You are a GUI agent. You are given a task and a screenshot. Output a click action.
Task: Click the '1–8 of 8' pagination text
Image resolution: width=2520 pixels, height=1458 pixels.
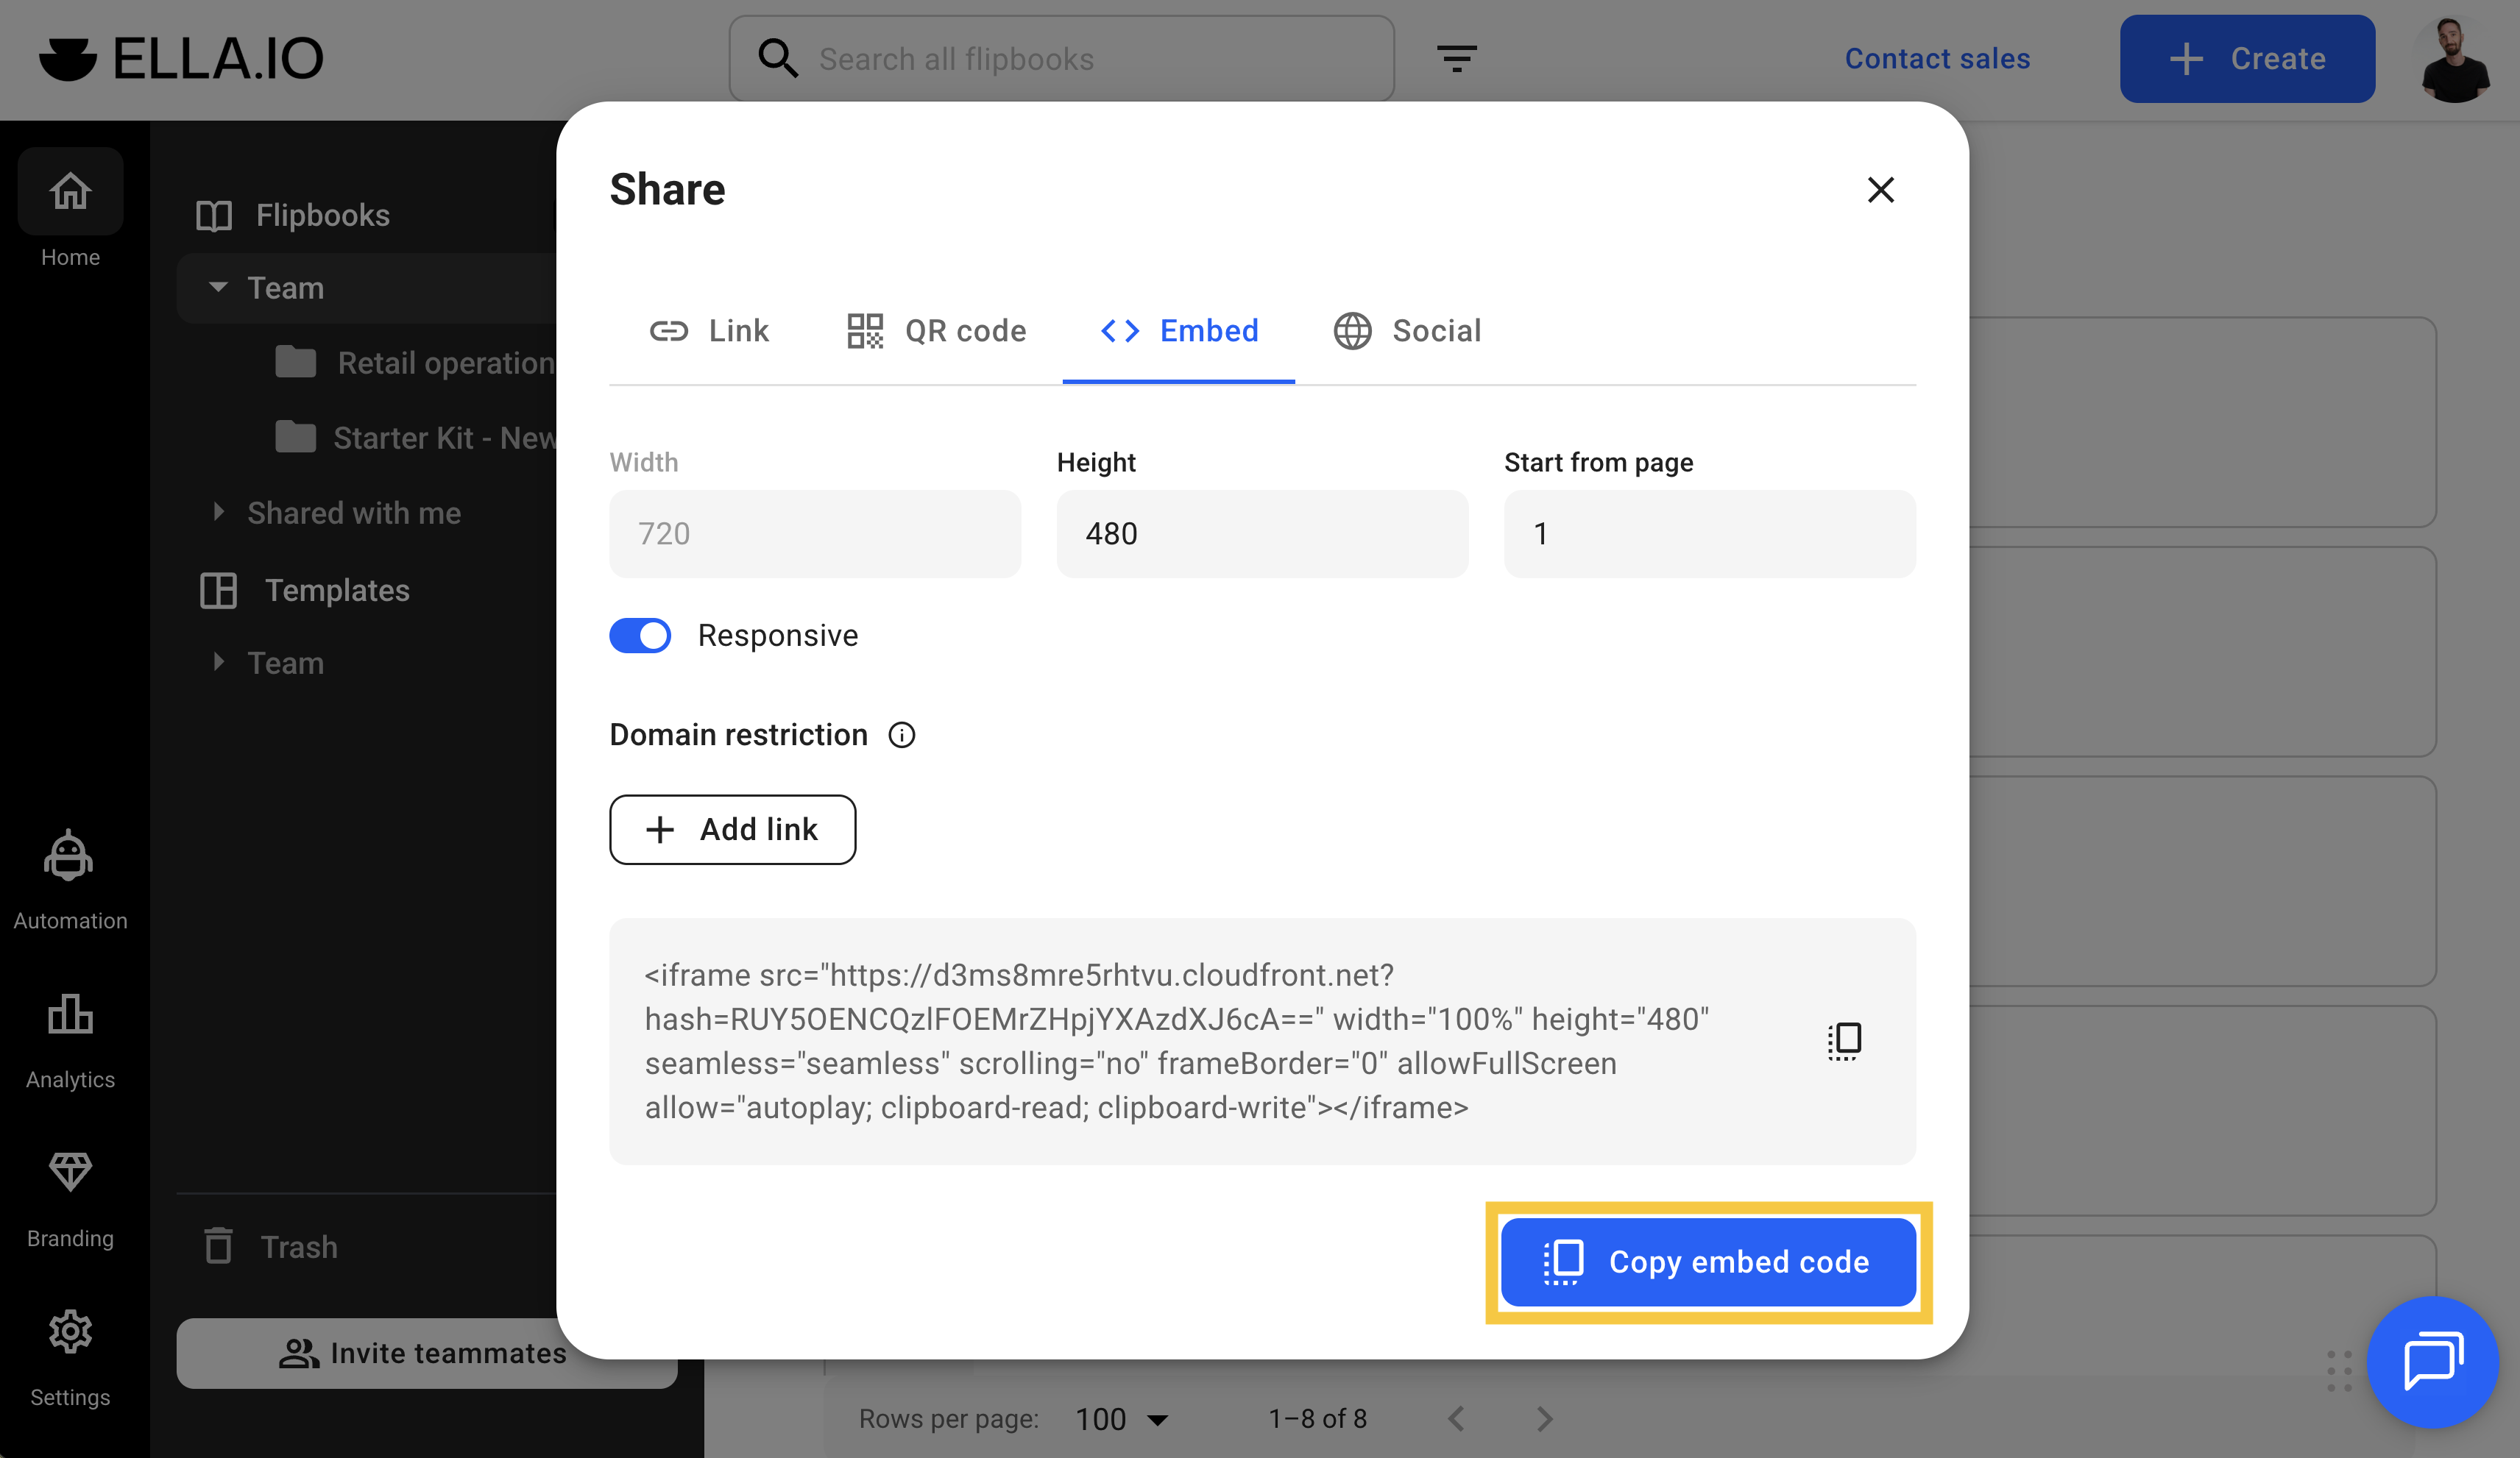pyautogui.click(x=1318, y=1419)
